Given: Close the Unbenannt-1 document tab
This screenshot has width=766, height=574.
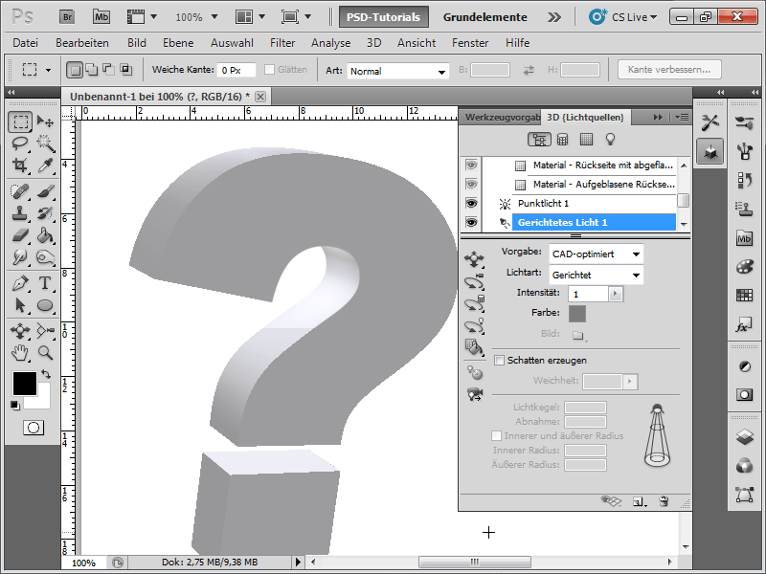Looking at the screenshot, I should pos(260,97).
